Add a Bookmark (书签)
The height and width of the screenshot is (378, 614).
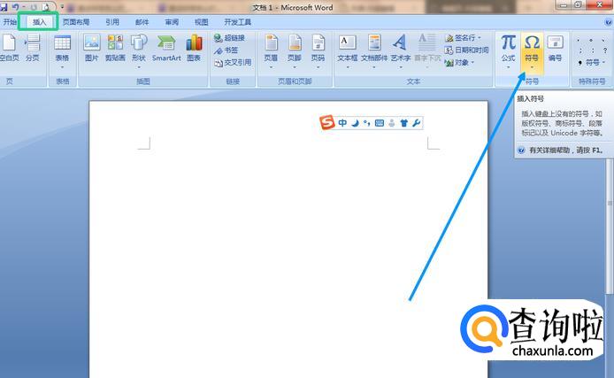[x=226, y=50]
